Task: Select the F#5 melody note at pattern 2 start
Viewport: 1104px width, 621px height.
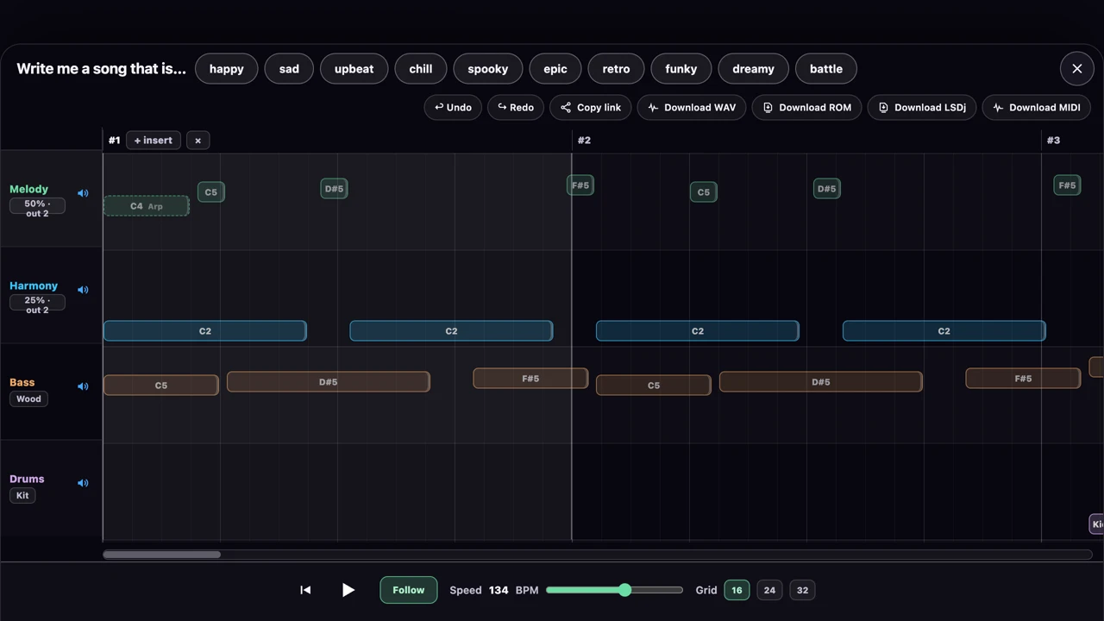Action: tap(580, 185)
